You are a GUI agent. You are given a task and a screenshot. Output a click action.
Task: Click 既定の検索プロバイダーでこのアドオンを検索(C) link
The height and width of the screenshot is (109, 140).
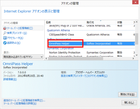point(84,76)
